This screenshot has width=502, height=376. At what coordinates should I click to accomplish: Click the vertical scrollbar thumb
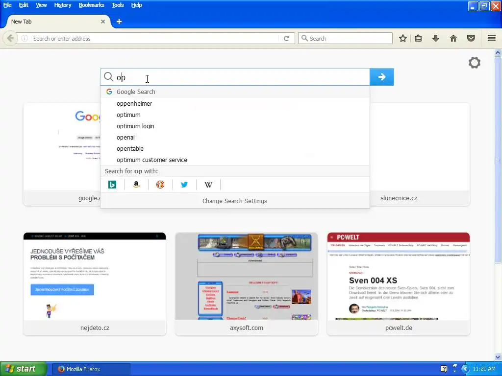[x=498, y=160]
